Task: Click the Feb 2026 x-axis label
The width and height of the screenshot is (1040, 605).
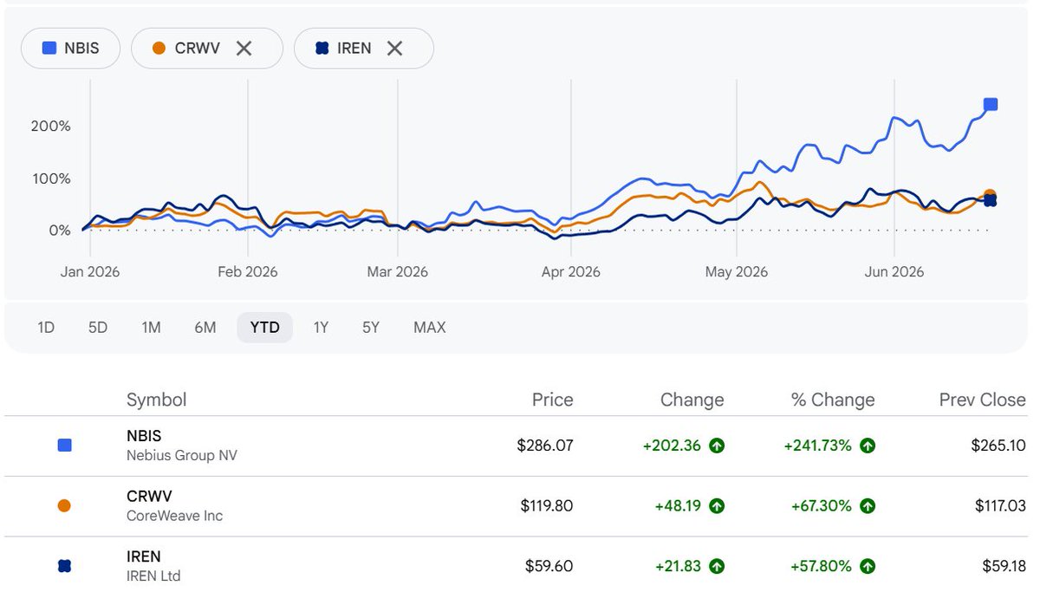Action: coord(248,272)
